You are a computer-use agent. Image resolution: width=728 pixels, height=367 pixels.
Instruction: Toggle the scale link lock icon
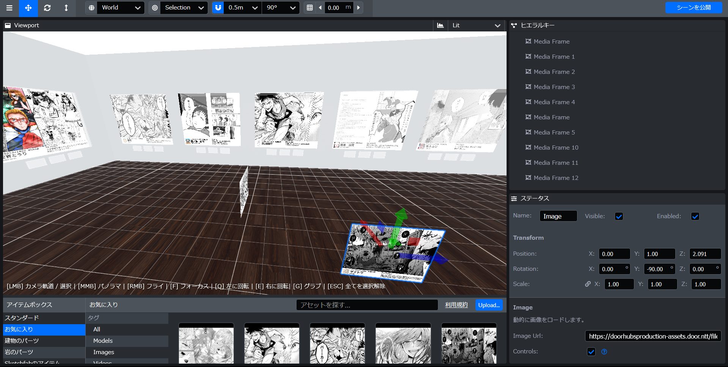588,284
